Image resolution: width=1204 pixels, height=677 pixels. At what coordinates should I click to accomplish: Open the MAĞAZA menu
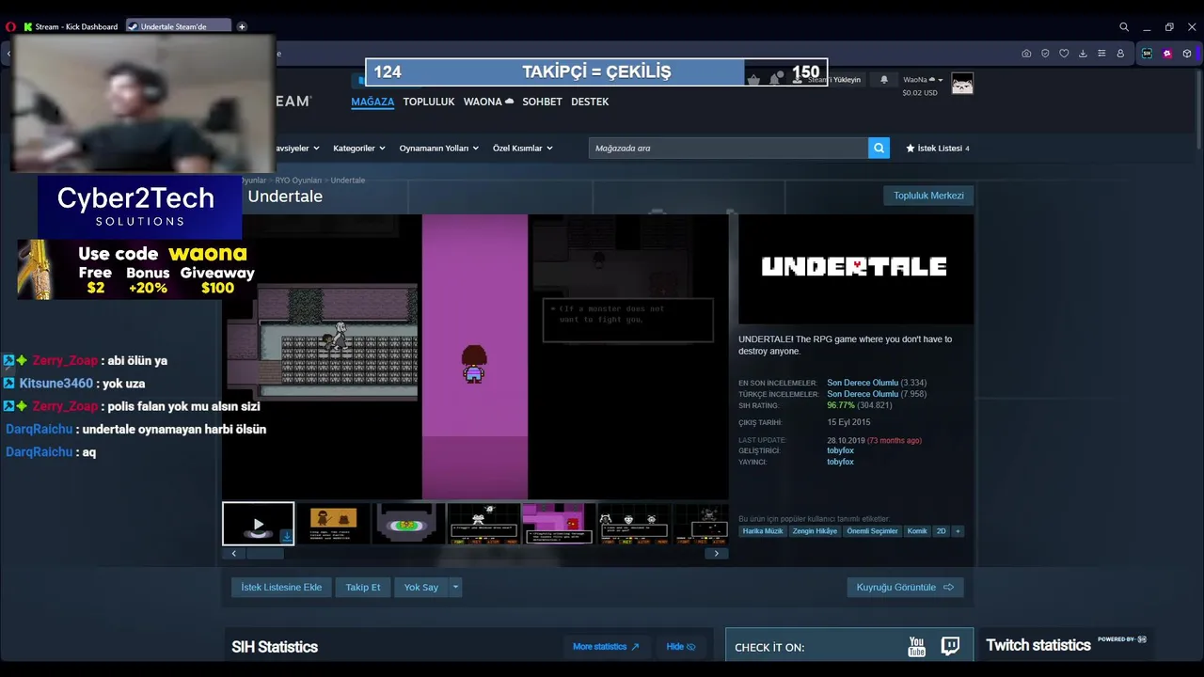372,102
